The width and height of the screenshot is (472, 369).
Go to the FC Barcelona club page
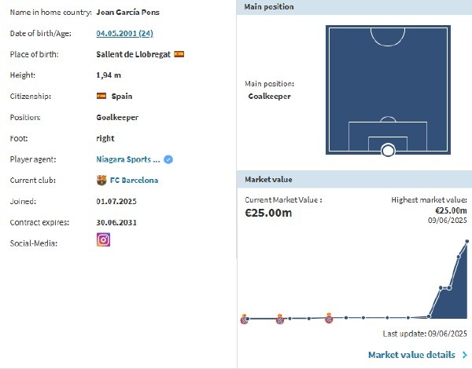134,180
